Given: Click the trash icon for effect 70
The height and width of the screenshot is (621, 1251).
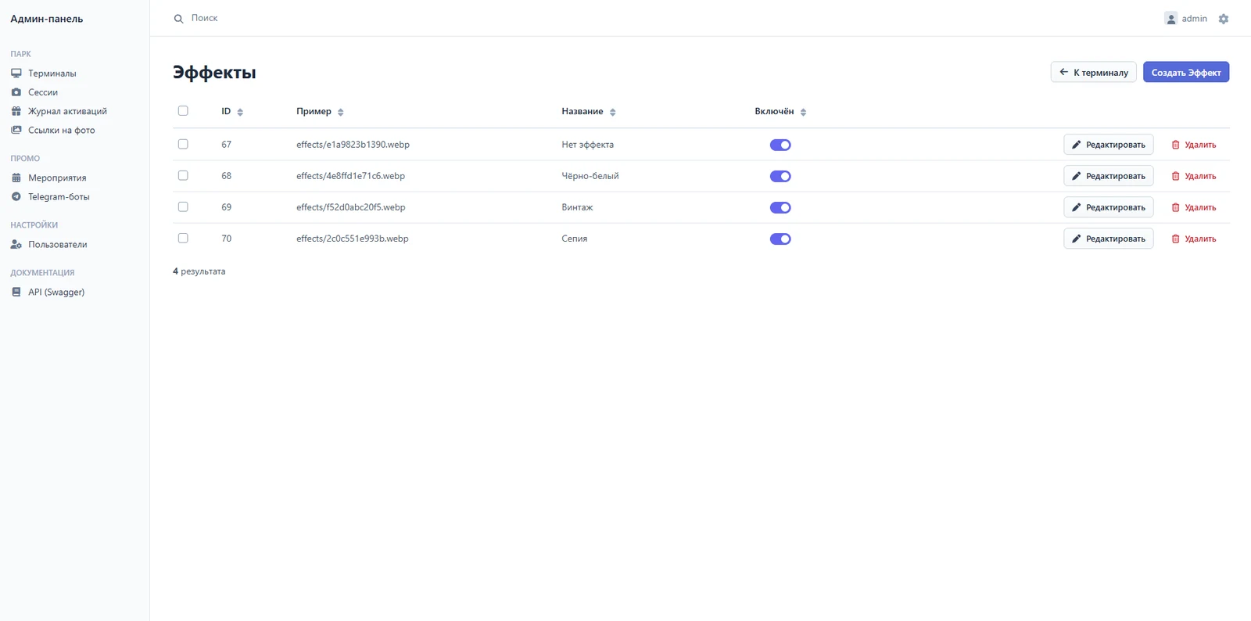Looking at the screenshot, I should point(1175,239).
